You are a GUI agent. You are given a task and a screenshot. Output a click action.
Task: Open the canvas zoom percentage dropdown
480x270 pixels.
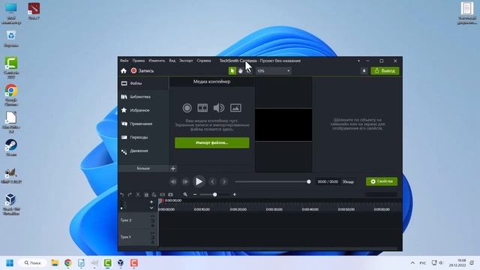[x=273, y=70]
